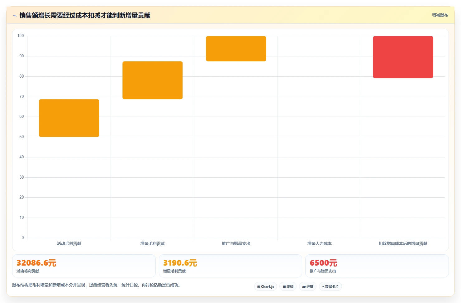Click y-axis tick label 100

tap(21, 36)
